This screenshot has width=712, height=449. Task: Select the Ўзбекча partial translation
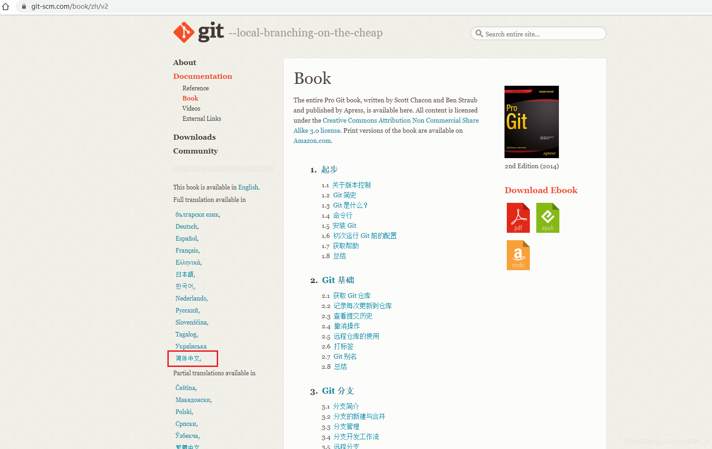[x=187, y=436]
